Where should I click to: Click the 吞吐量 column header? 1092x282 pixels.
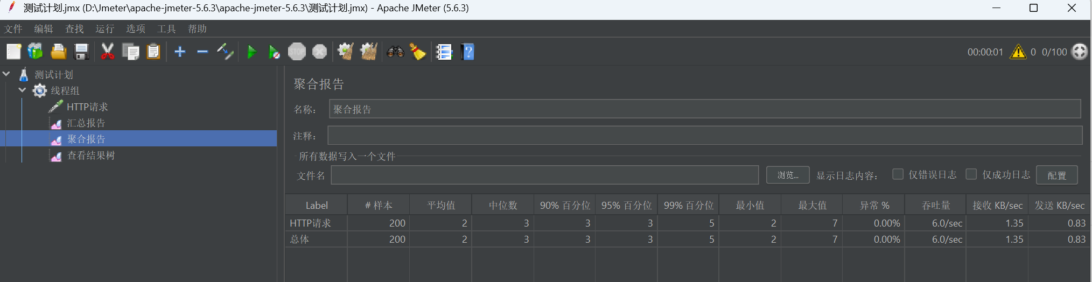(935, 206)
